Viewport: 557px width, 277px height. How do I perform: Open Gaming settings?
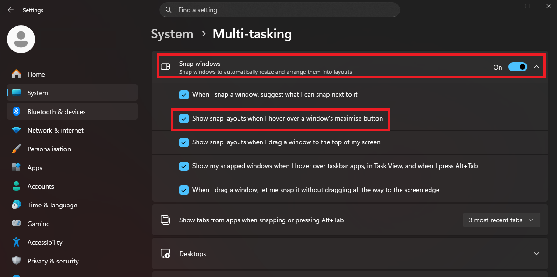point(72,224)
